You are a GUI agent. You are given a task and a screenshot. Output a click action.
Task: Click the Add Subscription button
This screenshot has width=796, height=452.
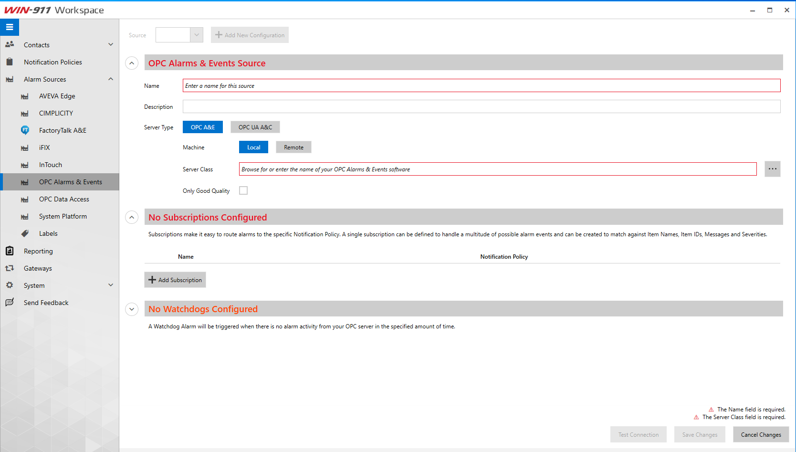175,280
